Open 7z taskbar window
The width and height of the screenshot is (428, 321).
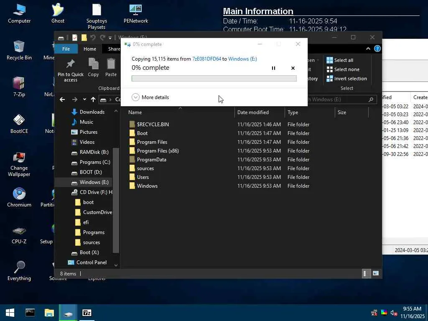(87, 313)
